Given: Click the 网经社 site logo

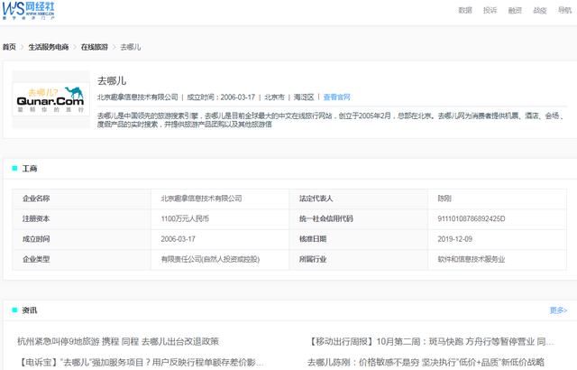Looking at the screenshot, I should pyautogui.click(x=28, y=10).
